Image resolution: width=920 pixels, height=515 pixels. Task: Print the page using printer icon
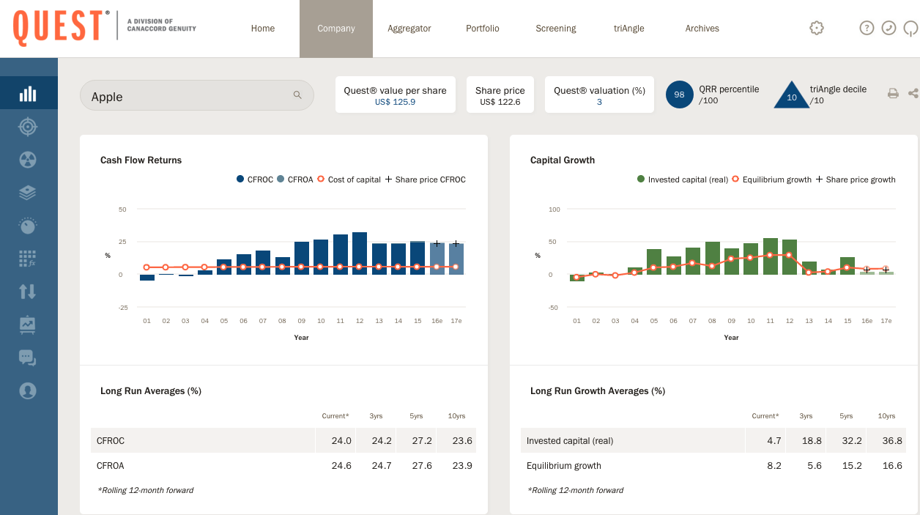pos(893,93)
